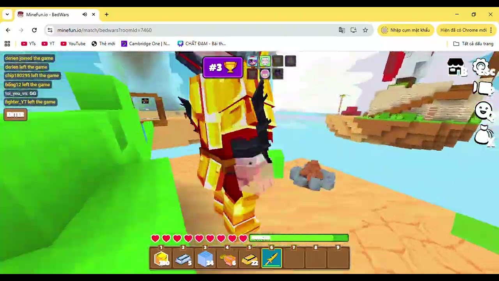Screen dimensions: 499x281
Task: Expand the tab search dropdown
Action: tap(7, 14)
